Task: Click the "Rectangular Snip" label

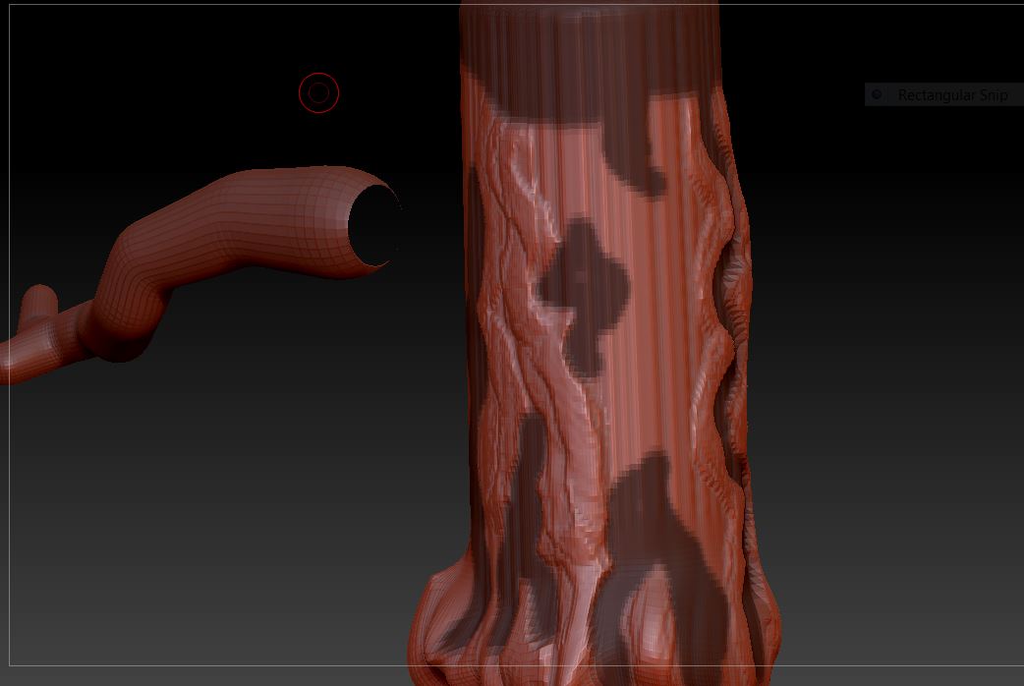Action: point(952,95)
